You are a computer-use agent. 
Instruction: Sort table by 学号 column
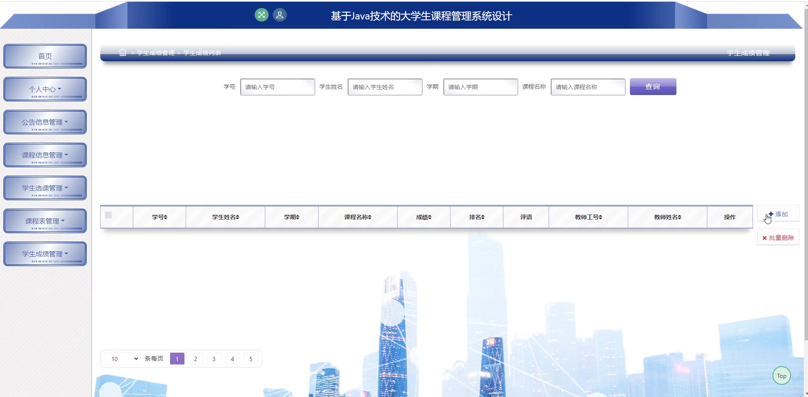click(x=159, y=217)
